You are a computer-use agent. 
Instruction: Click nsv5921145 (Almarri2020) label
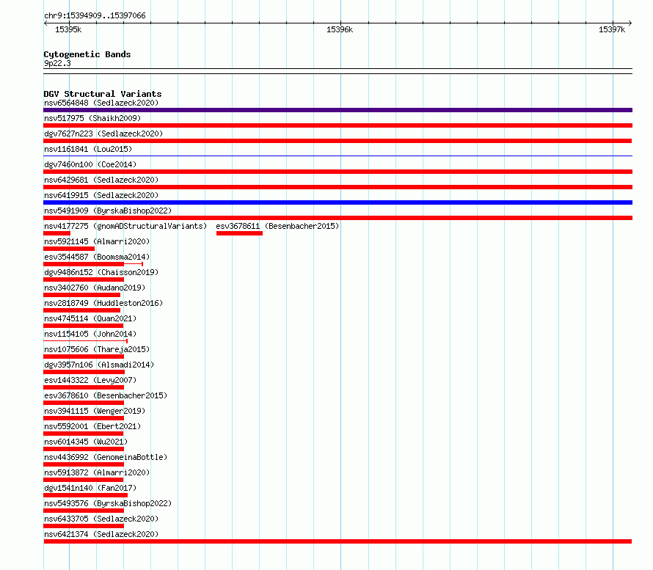tap(97, 241)
